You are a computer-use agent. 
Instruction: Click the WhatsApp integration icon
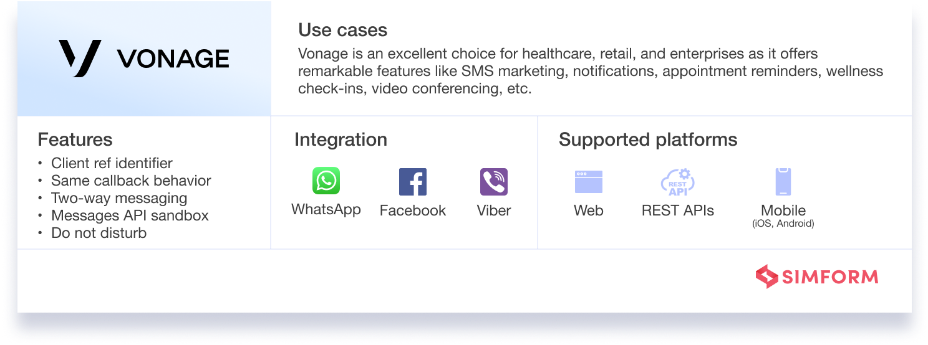coord(326,181)
